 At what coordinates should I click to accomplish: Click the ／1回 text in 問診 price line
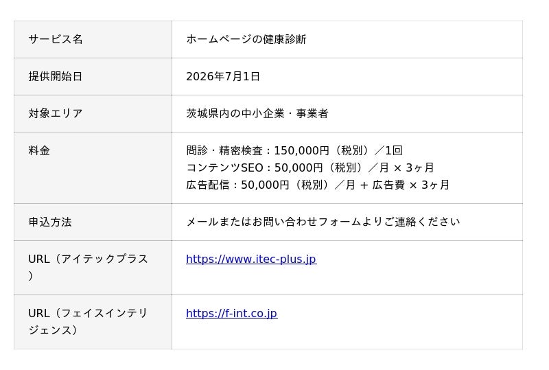(x=388, y=150)
